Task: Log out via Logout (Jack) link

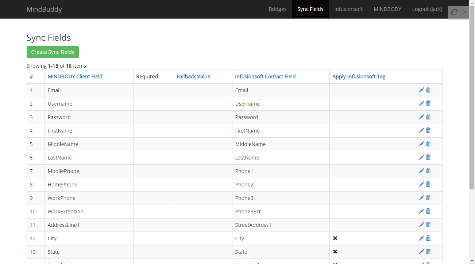Action: point(427,9)
